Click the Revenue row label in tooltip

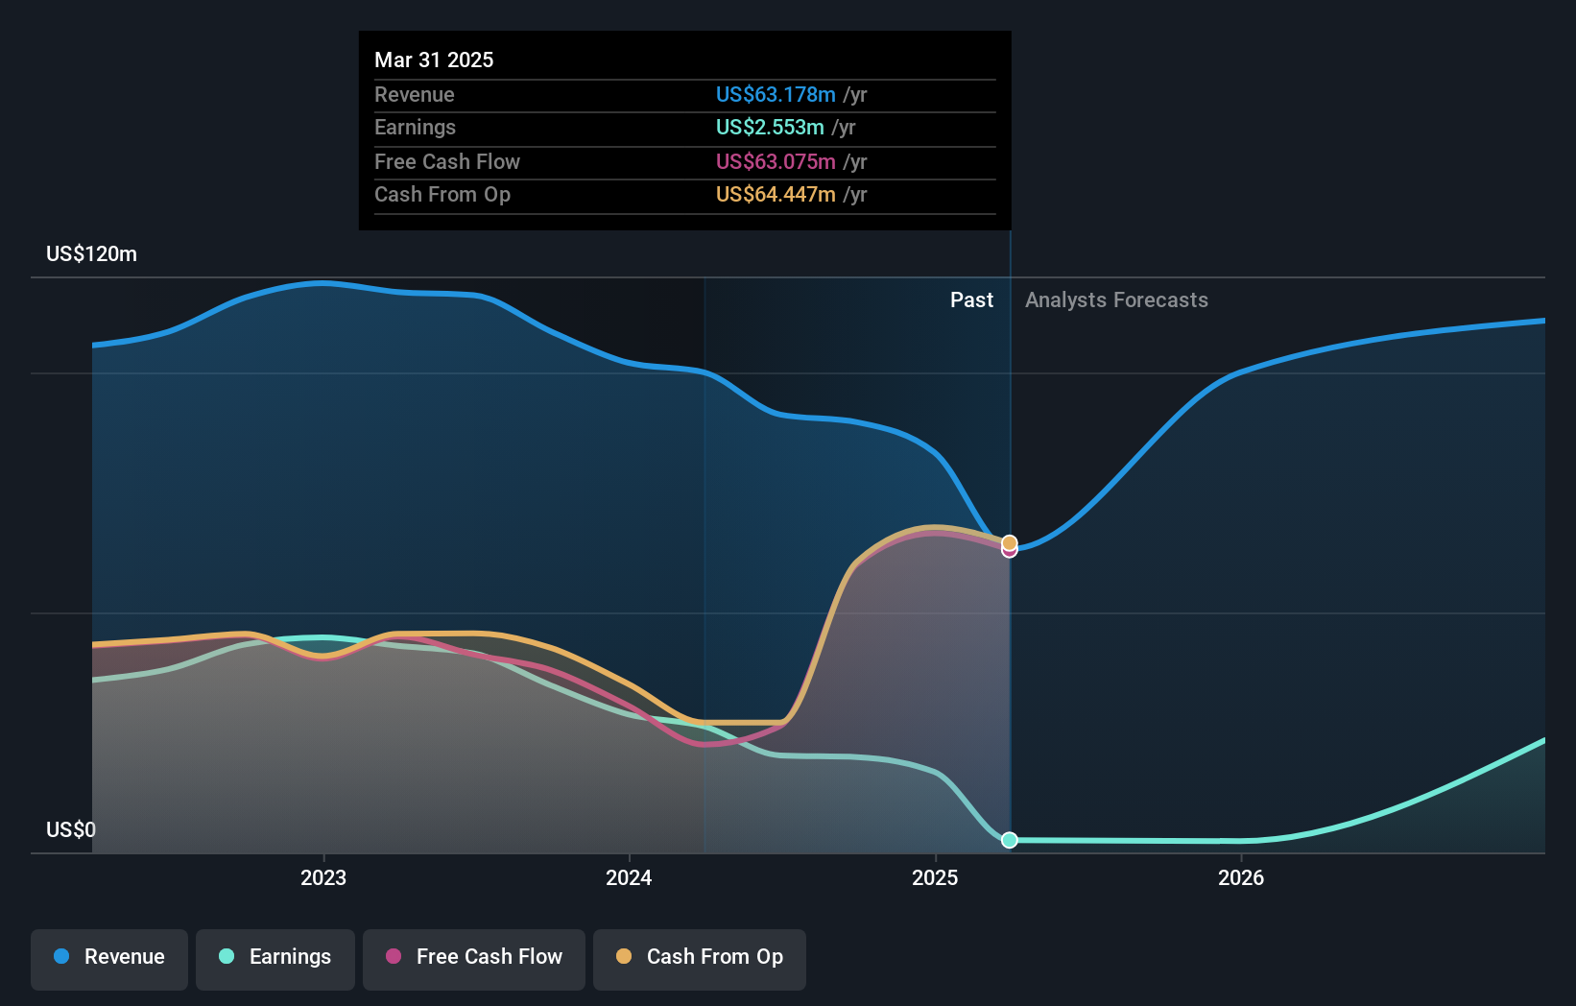click(x=415, y=94)
